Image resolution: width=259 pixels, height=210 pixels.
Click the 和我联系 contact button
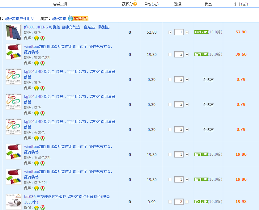coord(81,19)
